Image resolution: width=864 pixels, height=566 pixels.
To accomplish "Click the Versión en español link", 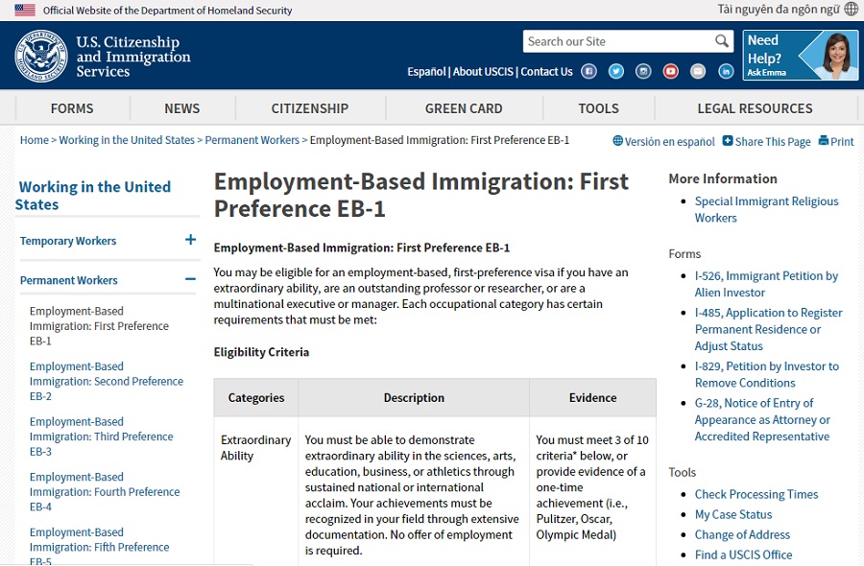I will (669, 142).
